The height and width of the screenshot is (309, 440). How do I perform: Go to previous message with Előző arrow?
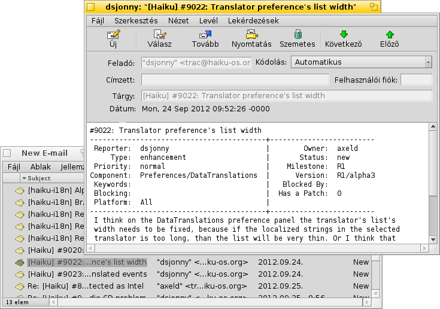tap(389, 35)
